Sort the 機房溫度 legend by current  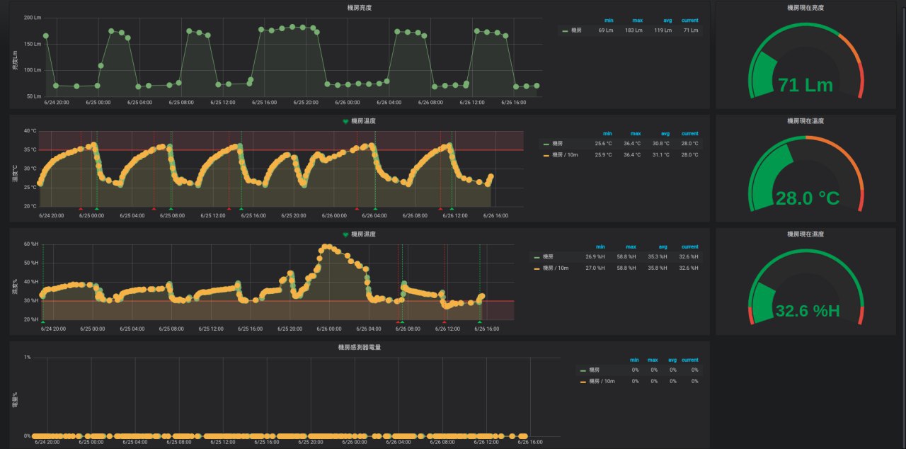pyautogui.click(x=690, y=133)
